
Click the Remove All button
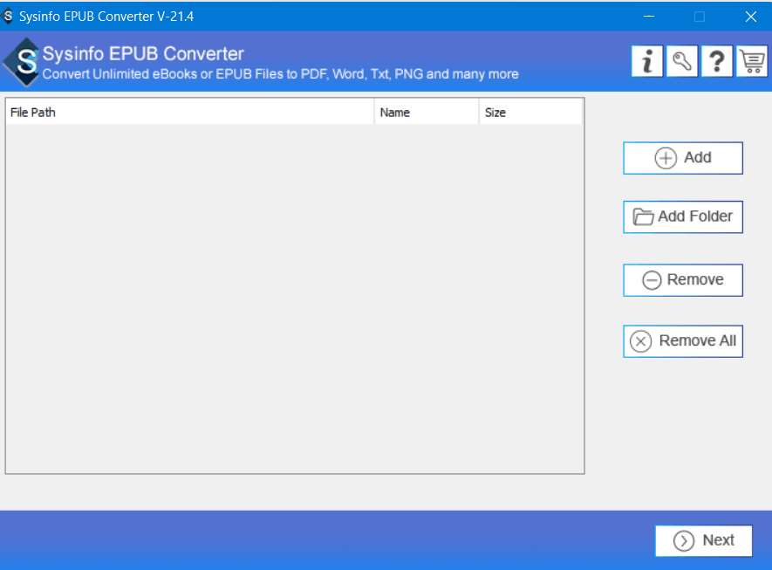683,341
